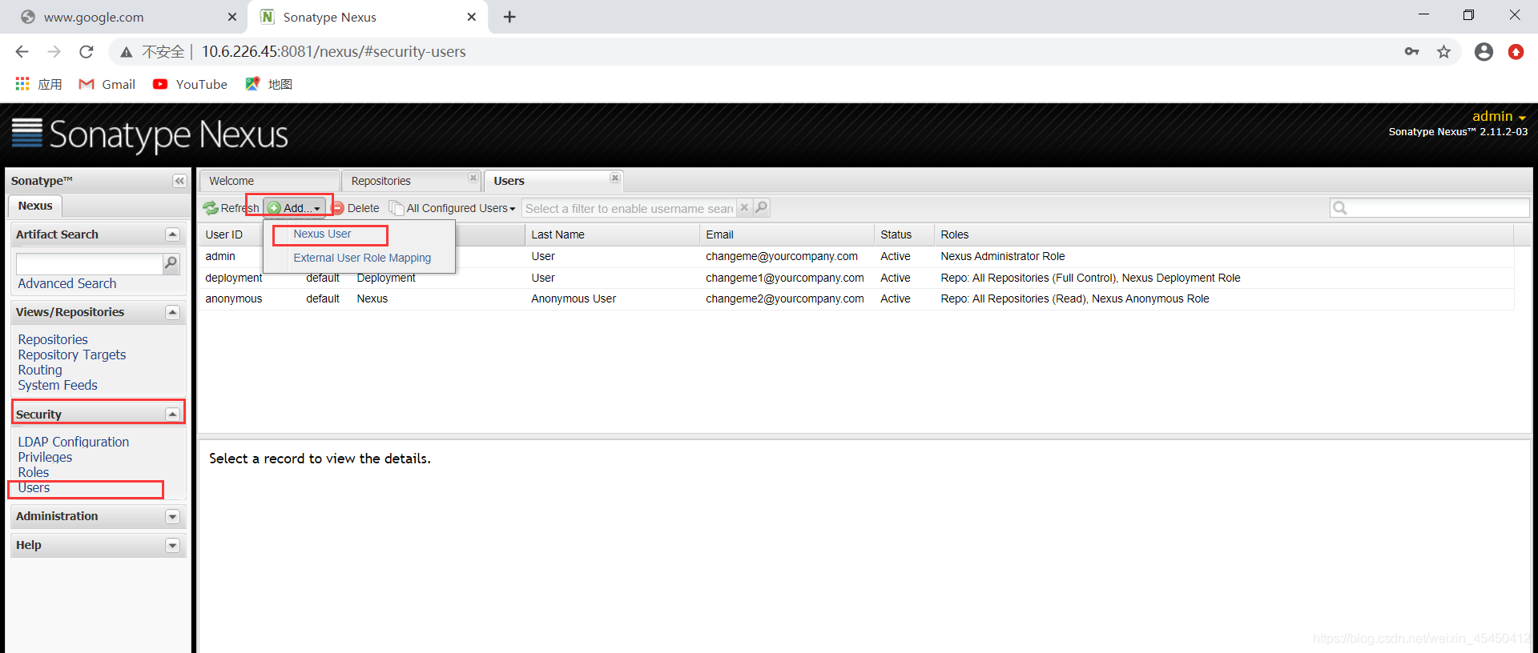Click the artifact search magnifier icon

171,262
